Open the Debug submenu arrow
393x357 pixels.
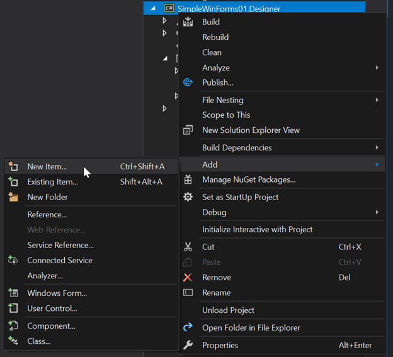[x=377, y=212]
